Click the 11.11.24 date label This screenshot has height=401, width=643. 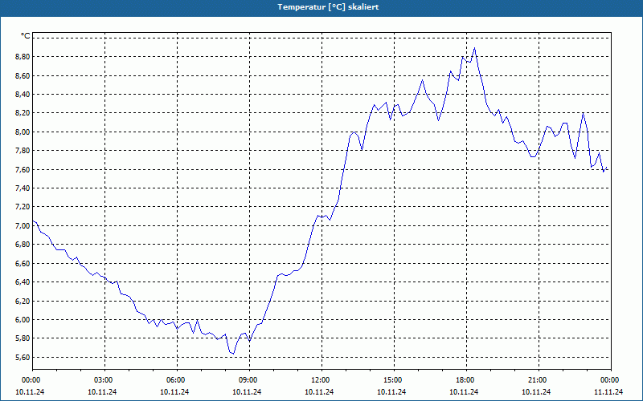(608, 391)
